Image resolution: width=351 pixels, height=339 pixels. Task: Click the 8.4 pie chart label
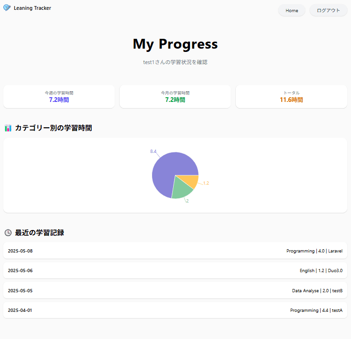(153, 151)
